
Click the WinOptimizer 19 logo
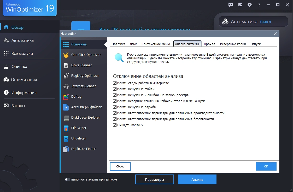tap(30, 8)
